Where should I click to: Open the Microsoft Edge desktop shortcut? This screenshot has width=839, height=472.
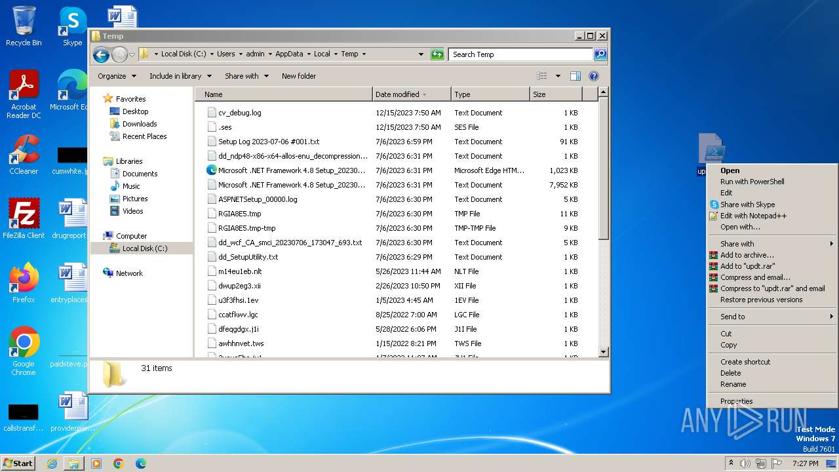coord(69,90)
